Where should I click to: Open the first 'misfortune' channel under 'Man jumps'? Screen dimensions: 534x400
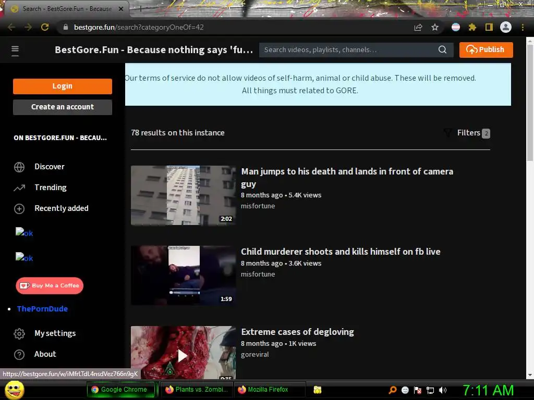coord(258,206)
